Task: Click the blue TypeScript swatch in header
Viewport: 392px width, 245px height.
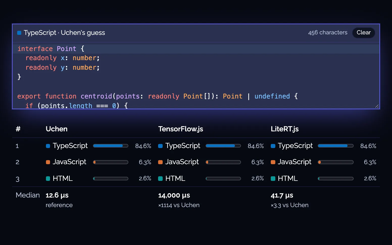Action: pyautogui.click(x=19, y=33)
